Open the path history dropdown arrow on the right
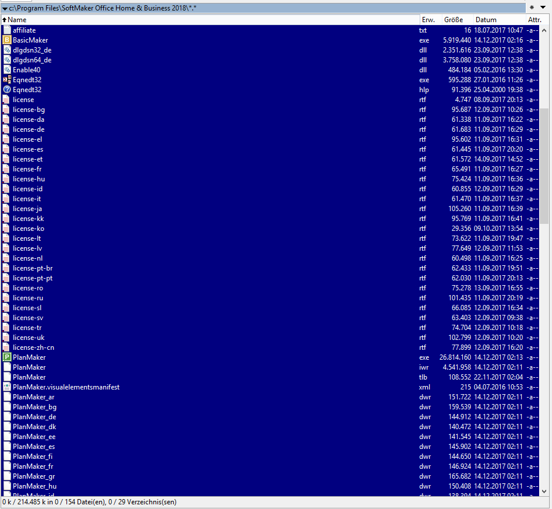Image resolution: width=552 pixels, height=509 pixels. (x=543, y=8)
